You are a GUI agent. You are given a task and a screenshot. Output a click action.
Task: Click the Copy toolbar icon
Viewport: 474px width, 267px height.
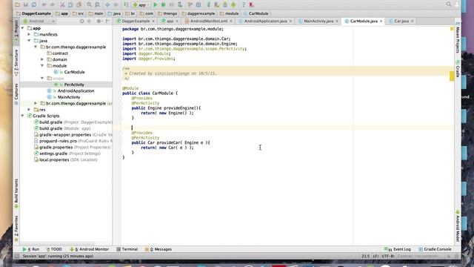[x=70, y=4]
